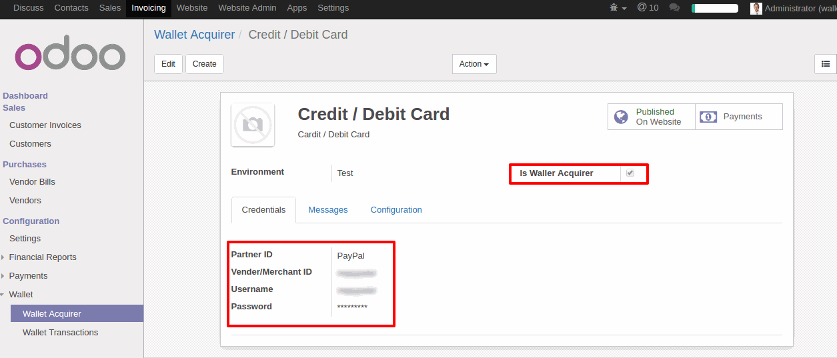
Task: Open the Administrator user menu
Action: 793,8
